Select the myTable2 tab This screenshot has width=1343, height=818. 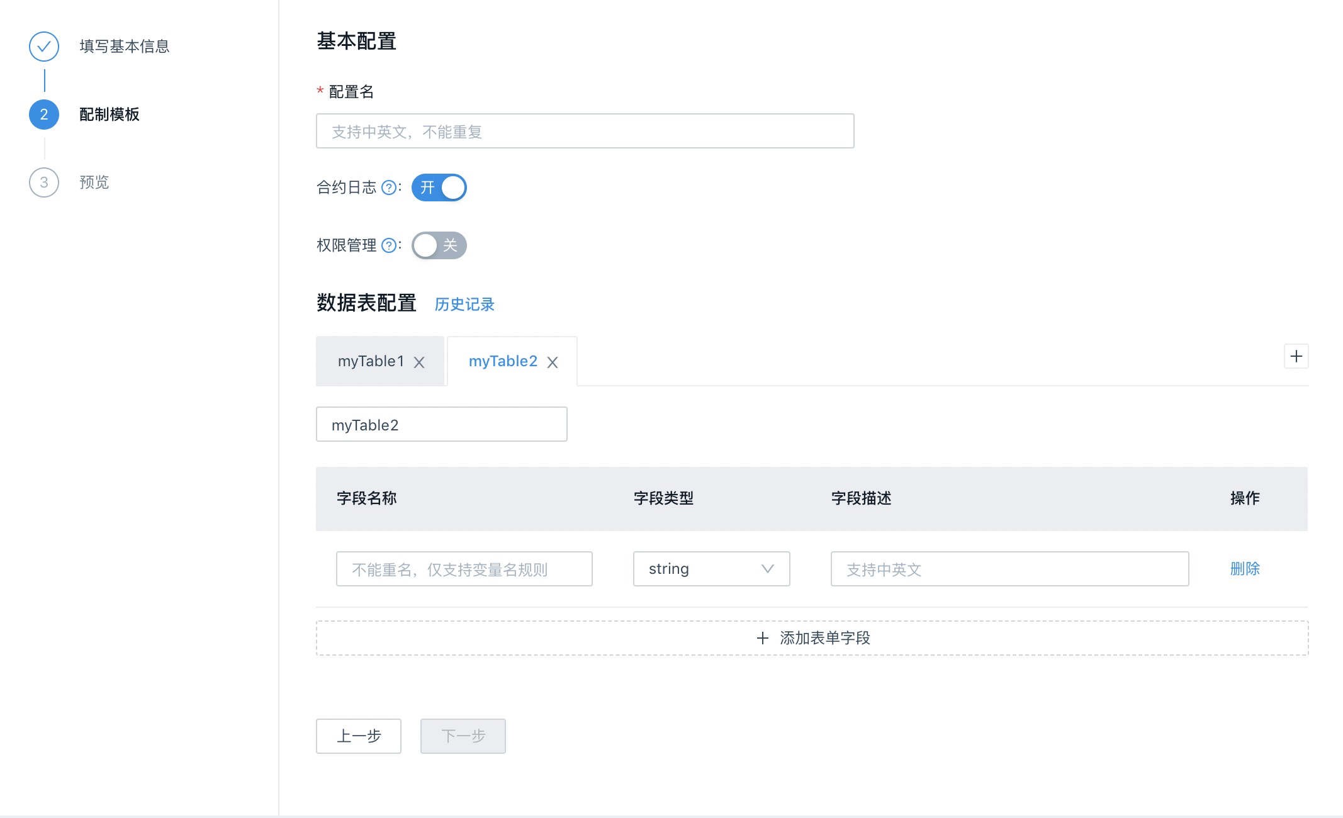click(x=503, y=361)
